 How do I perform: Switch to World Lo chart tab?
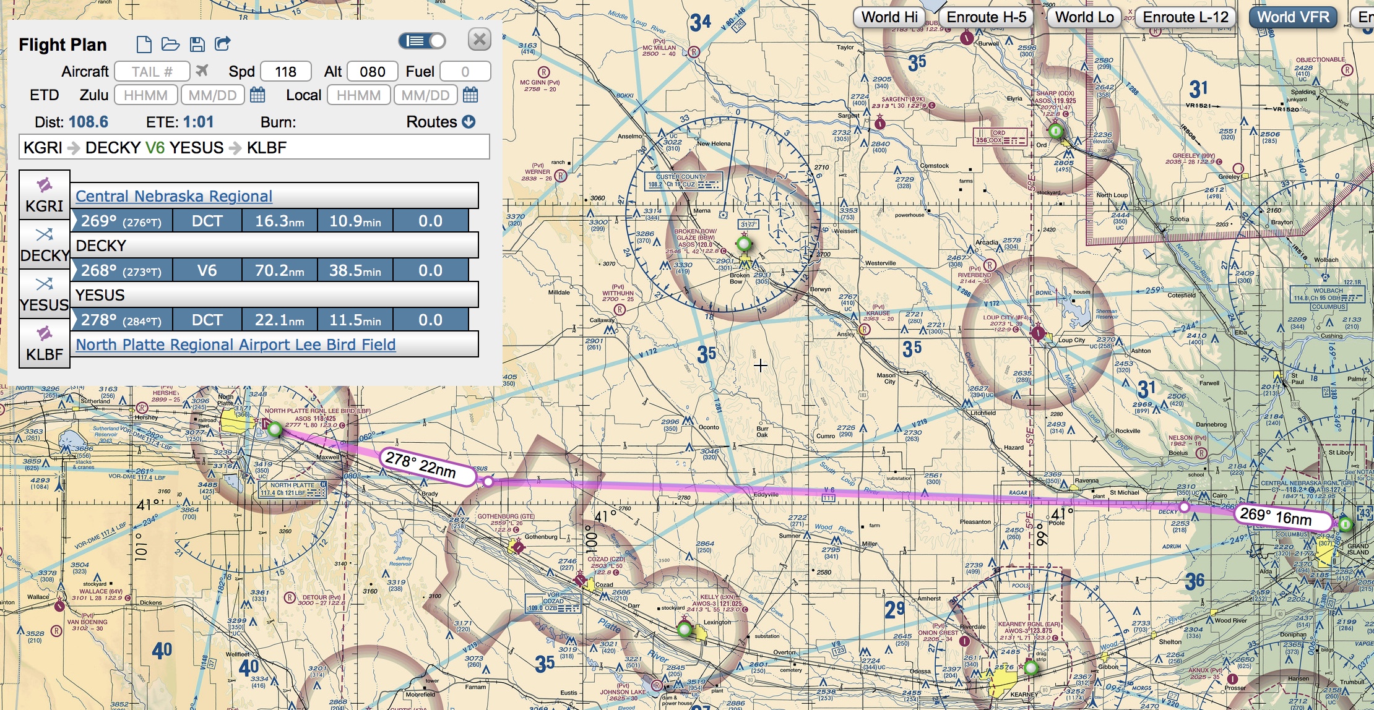[x=1084, y=17]
